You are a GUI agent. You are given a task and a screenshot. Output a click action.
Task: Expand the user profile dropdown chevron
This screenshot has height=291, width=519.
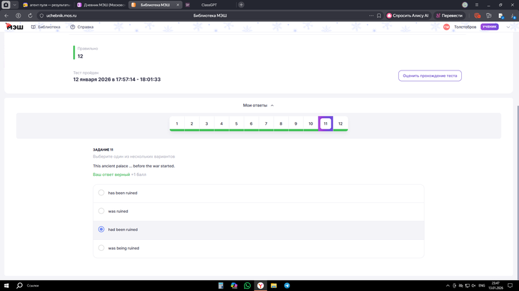pos(508,27)
